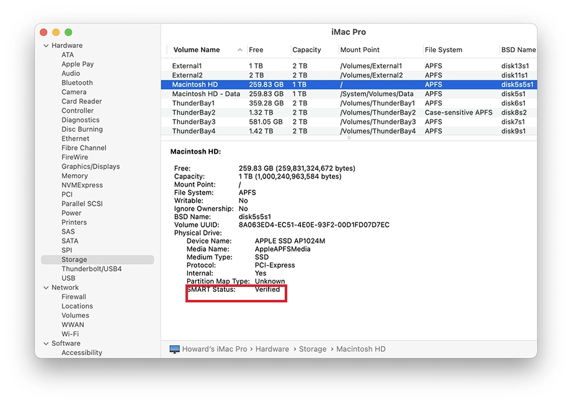This screenshot has width=572, height=404.
Task: Collapse the Hardware section chevron
Action: click(46, 45)
